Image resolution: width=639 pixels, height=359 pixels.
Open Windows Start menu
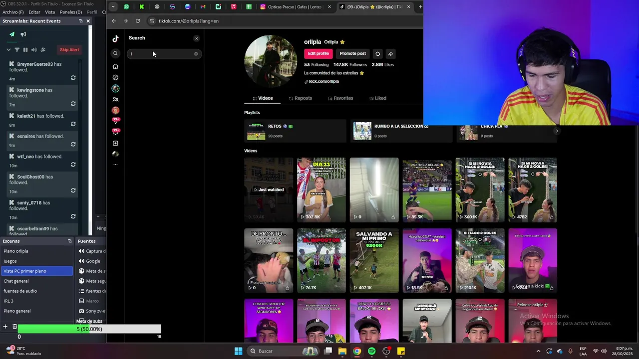[238, 351]
